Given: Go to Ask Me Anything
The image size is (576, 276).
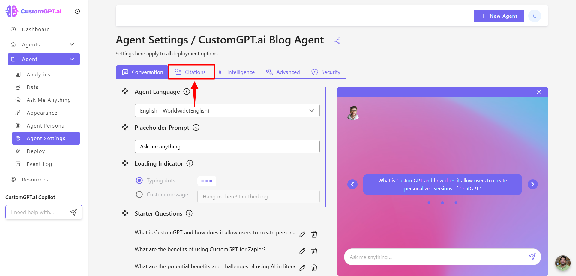Looking at the screenshot, I should 49,100.
